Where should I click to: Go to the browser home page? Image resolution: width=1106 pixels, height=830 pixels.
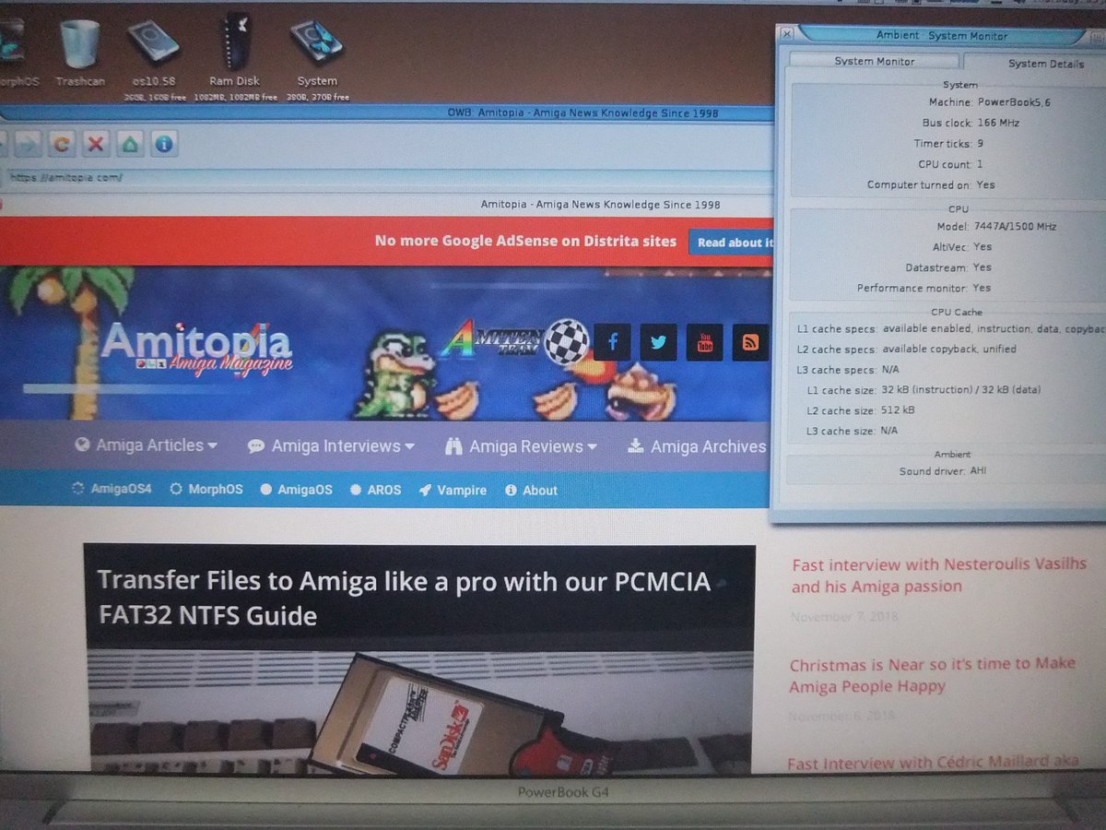click(130, 144)
